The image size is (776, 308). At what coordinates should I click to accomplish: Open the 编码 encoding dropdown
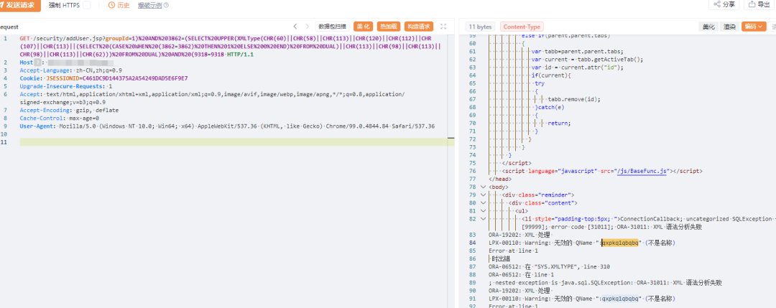(754, 27)
